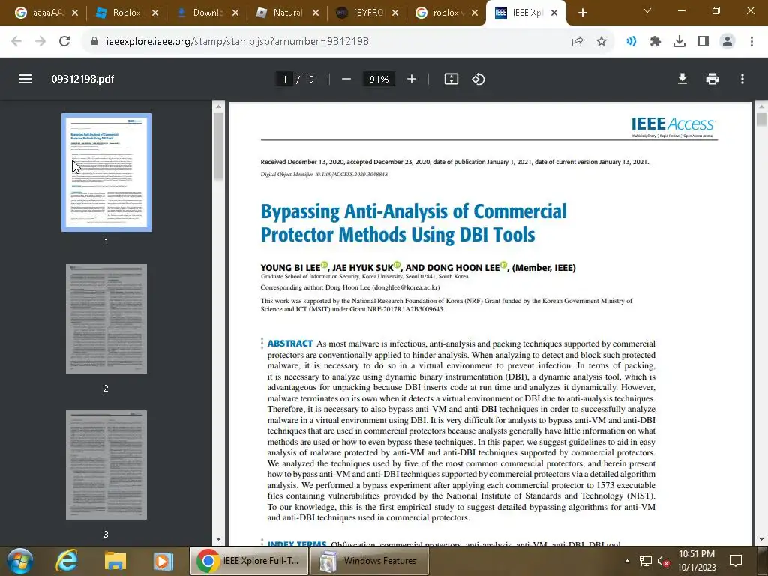Click the document scrollbar thumb
Screen dimensions: 768x576
[761, 119]
